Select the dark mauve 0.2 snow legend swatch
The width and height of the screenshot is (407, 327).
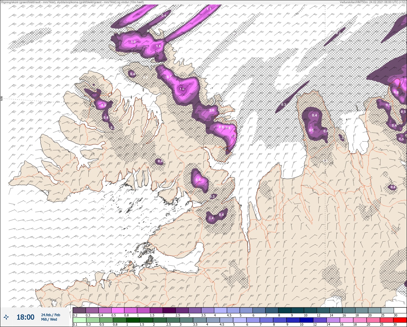coord(79,310)
